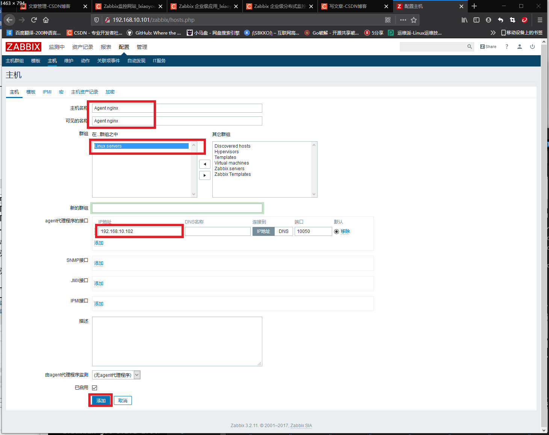
Task: Click 添加 link under IPMI接口
Action: 99,304
